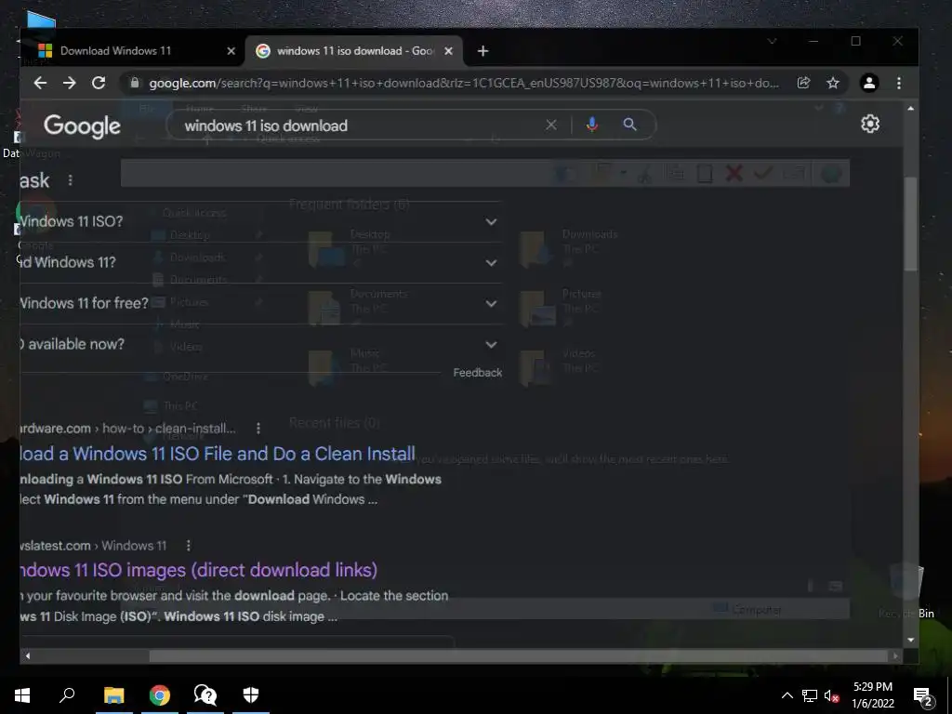Viewport: 952px width, 714px height.
Task: Open 'Windows 11 ISO images (direct download links)' result
Action: (x=199, y=570)
